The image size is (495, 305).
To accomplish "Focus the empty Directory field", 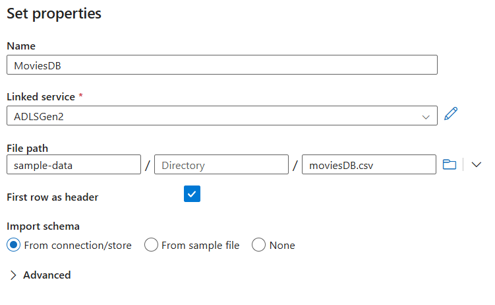I will click(x=221, y=165).
